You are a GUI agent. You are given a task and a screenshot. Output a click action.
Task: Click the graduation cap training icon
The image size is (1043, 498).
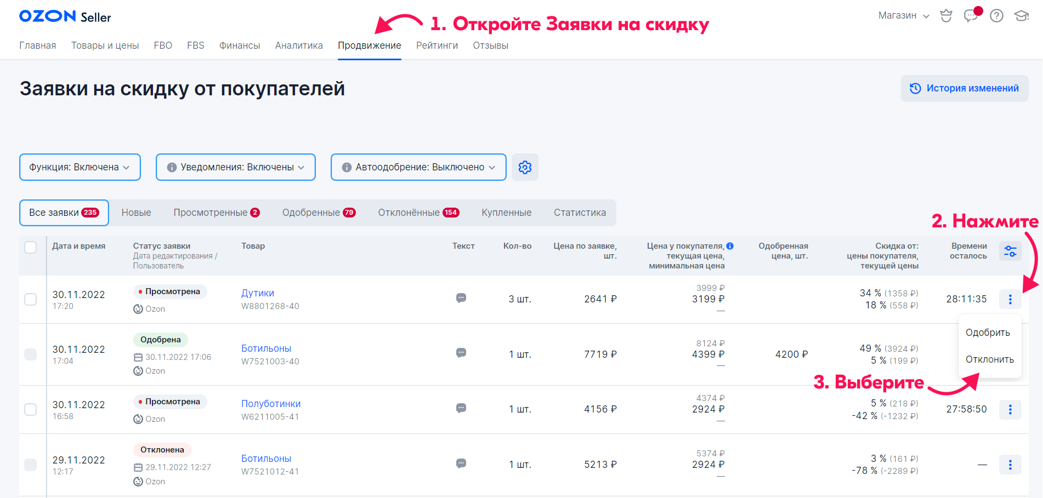1021,16
